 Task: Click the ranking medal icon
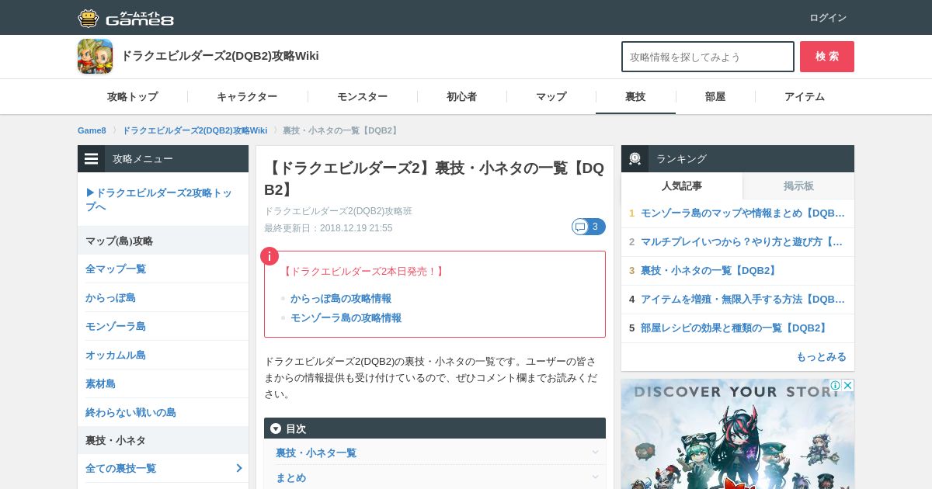[x=635, y=158]
